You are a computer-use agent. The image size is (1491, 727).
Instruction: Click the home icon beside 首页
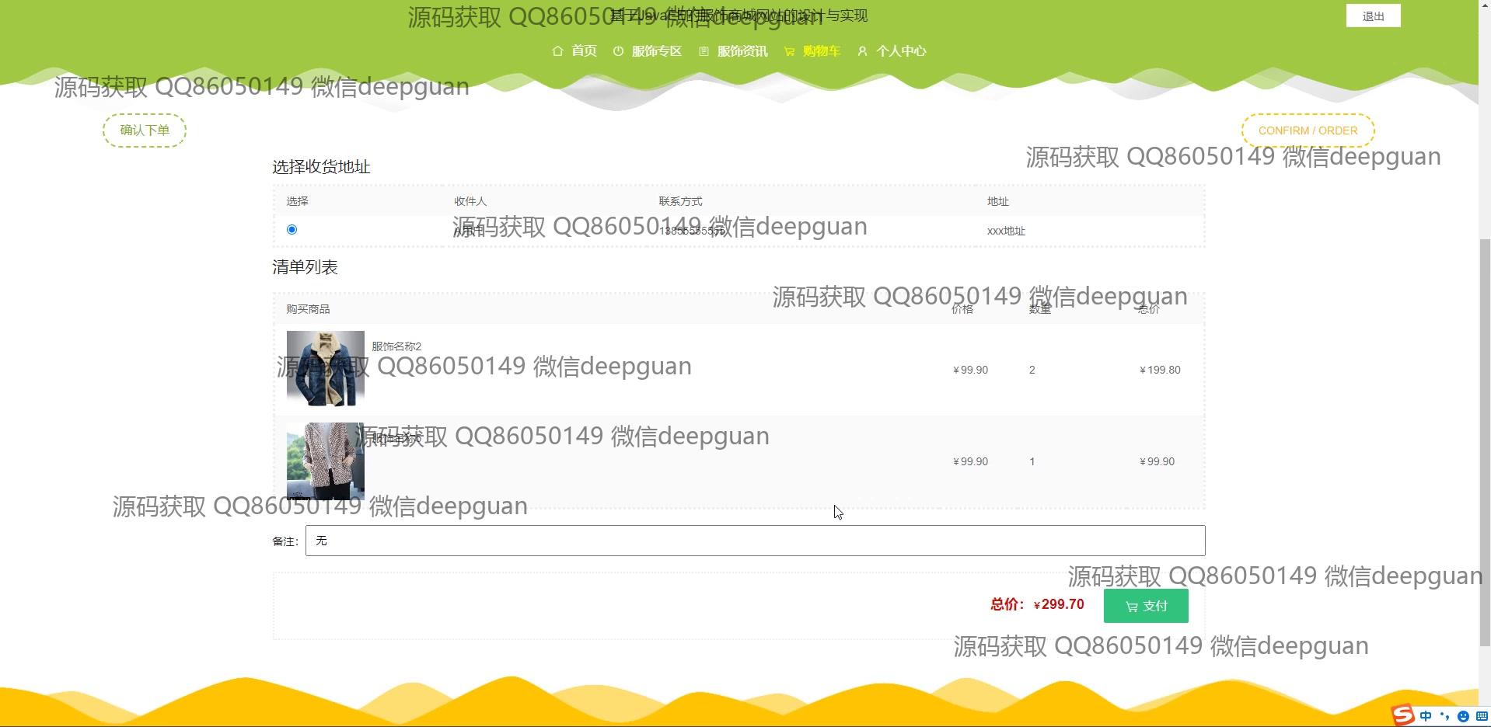[557, 51]
